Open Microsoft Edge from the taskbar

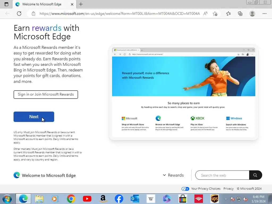23,199
